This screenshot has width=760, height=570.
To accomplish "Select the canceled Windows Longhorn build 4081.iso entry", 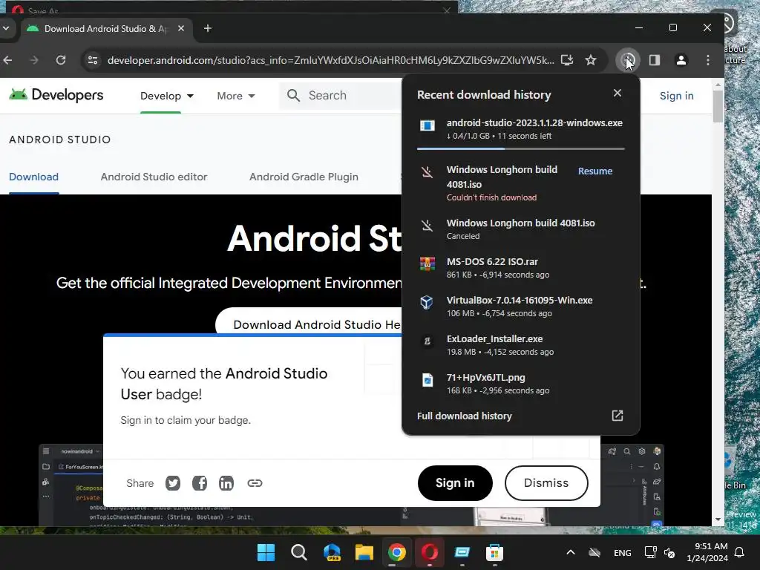I will [520, 229].
